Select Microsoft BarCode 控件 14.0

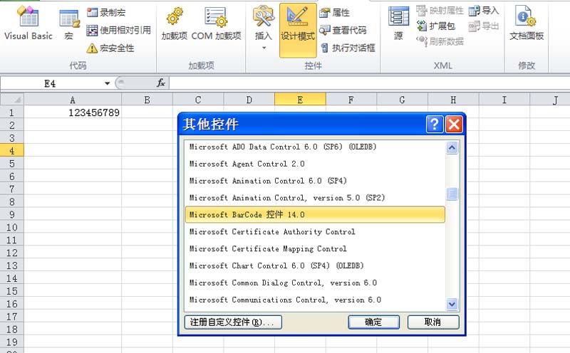tap(315, 215)
